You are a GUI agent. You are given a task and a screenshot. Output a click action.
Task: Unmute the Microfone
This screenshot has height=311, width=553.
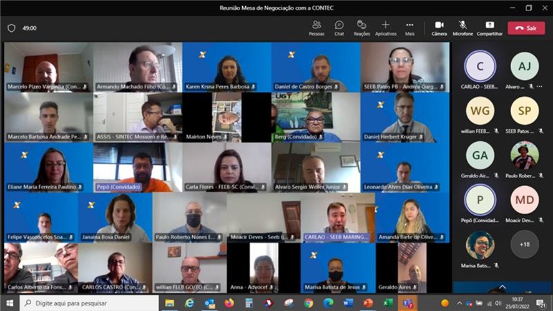click(x=462, y=28)
